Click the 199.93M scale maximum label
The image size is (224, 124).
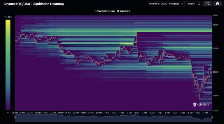[x=8, y=17]
